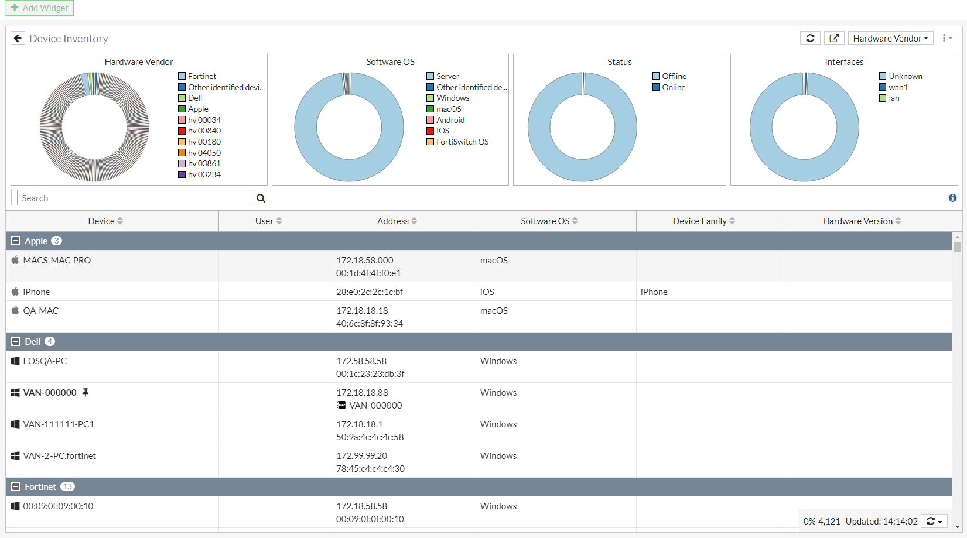The image size is (967, 538).
Task: Toggle the Online legend entry in Status chart
Action: pyautogui.click(x=669, y=87)
